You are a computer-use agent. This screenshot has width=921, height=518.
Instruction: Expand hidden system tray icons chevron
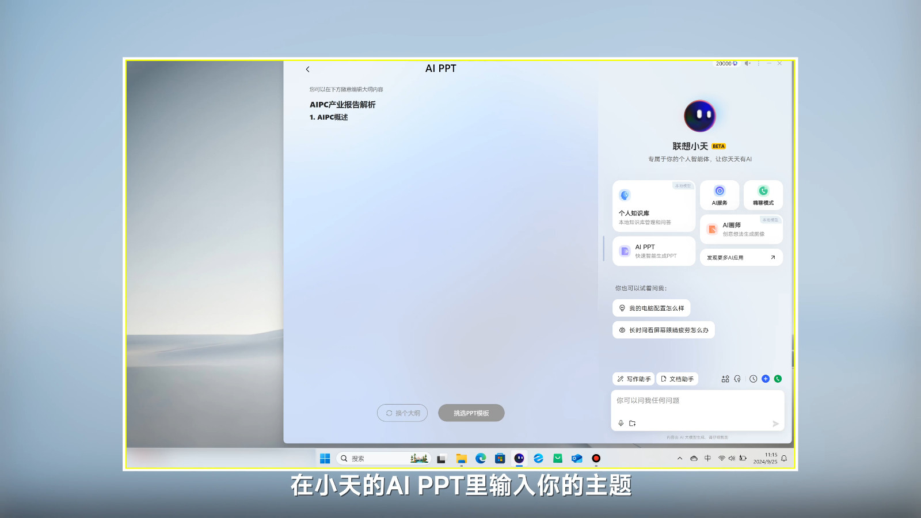pyautogui.click(x=680, y=458)
